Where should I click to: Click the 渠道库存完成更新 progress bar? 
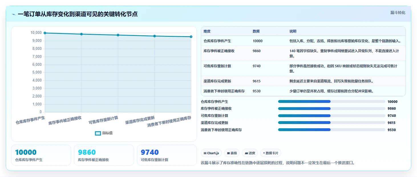click(x=332, y=123)
